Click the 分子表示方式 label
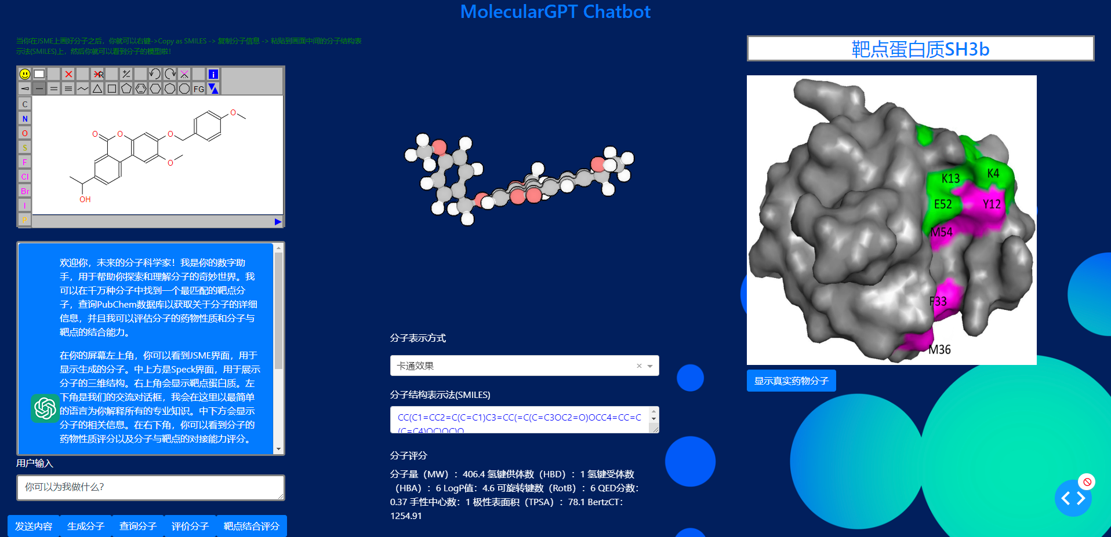The width and height of the screenshot is (1111, 537). [418, 338]
